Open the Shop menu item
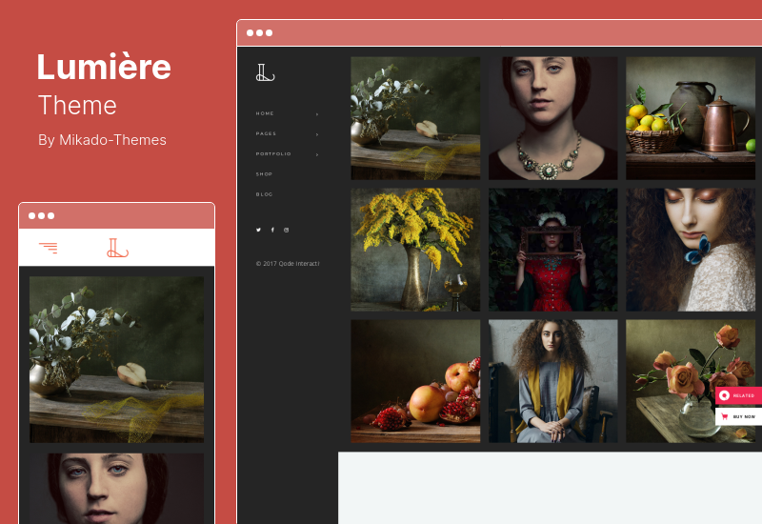 [264, 174]
